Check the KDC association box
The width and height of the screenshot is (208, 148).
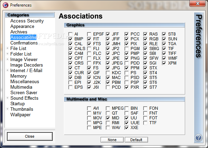(108, 73)
